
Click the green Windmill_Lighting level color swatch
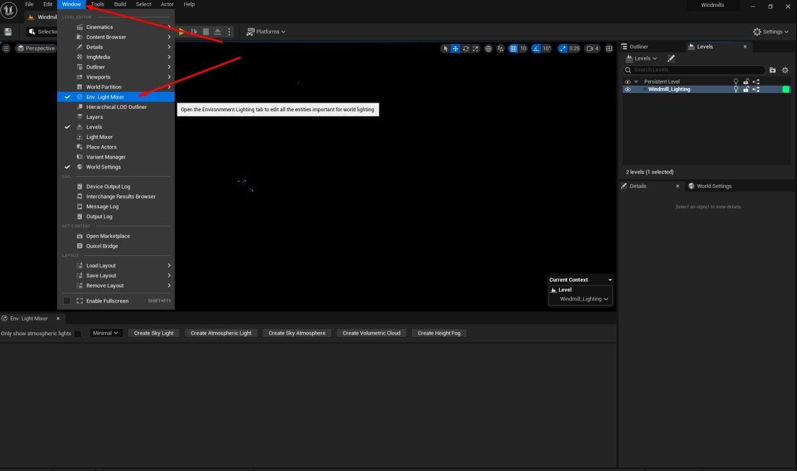[786, 89]
